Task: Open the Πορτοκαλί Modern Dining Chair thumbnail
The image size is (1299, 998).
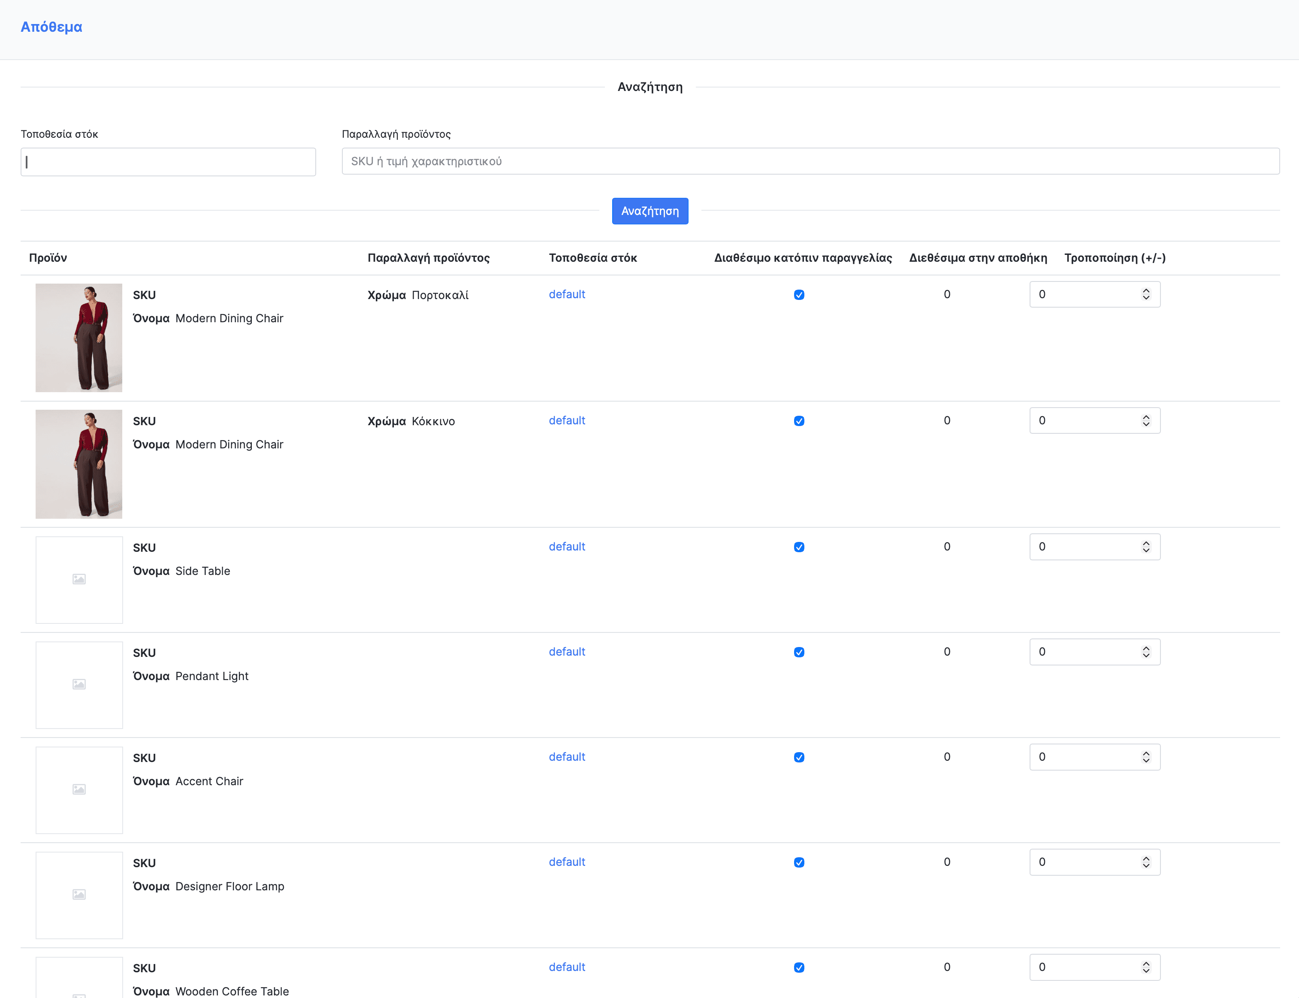Action: tap(79, 337)
